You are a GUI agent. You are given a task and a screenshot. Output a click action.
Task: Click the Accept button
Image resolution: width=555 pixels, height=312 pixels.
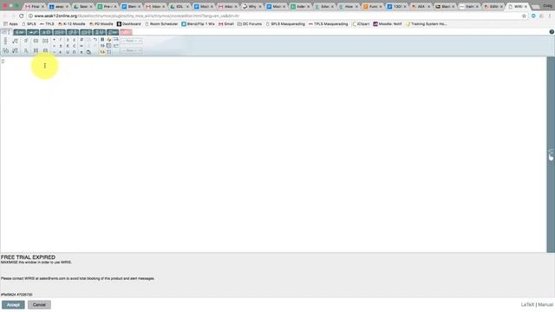(x=13, y=304)
